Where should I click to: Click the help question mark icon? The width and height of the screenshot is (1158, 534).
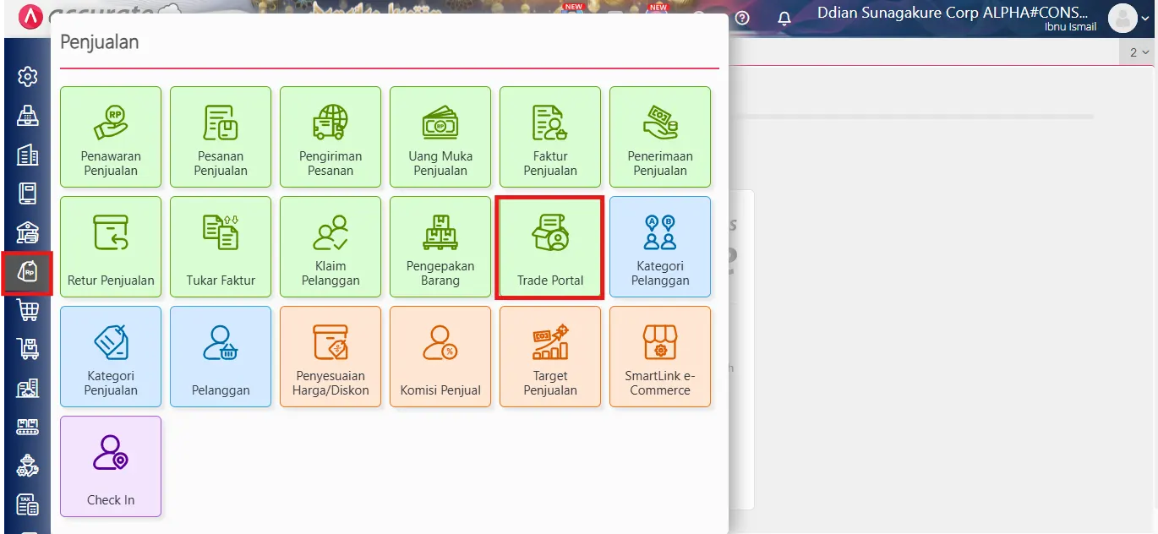(741, 18)
